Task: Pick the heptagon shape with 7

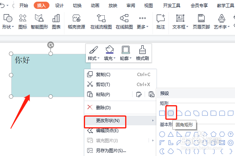Action: [x=231, y=134]
